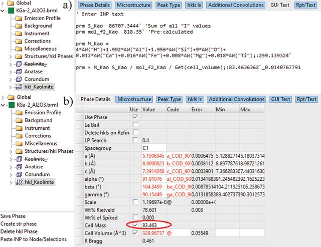Enable the LP Search checkbox
This screenshot has width=321, height=247.
tap(135, 140)
